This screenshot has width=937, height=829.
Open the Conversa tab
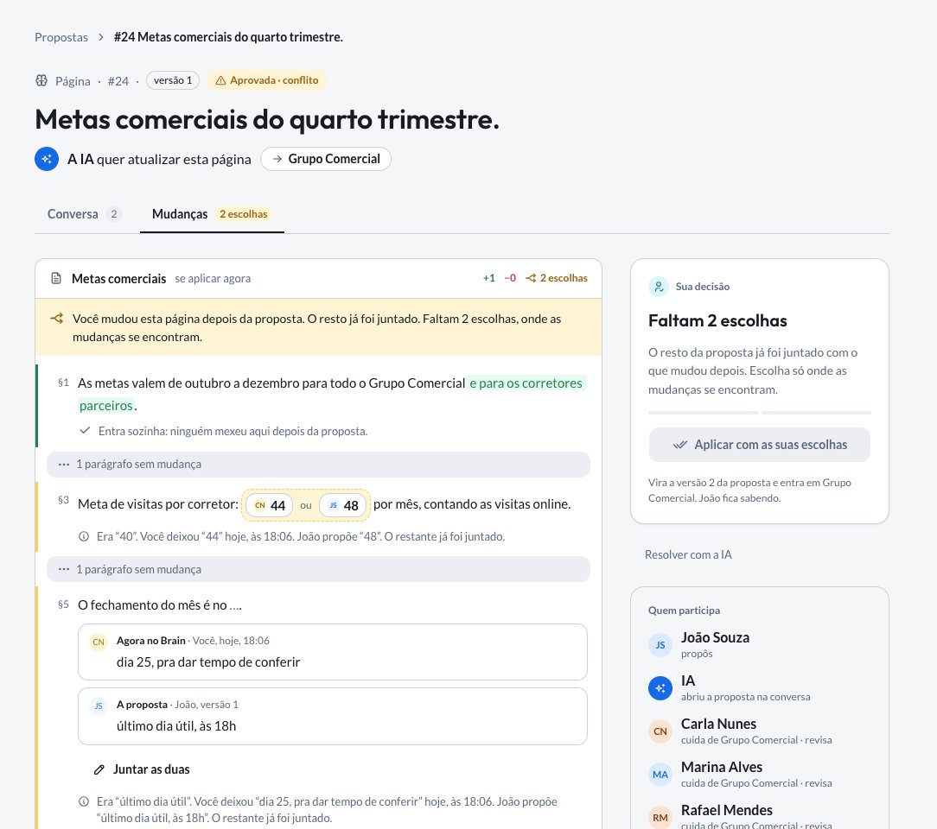84,214
